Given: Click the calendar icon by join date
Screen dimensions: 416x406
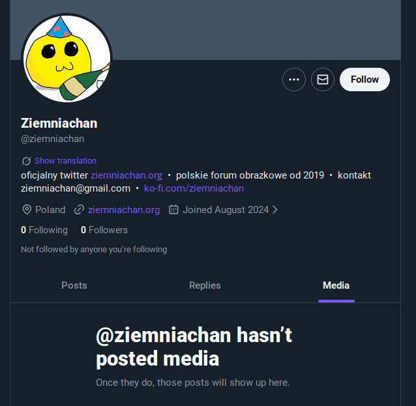Looking at the screenshot, I should (173, 210).
